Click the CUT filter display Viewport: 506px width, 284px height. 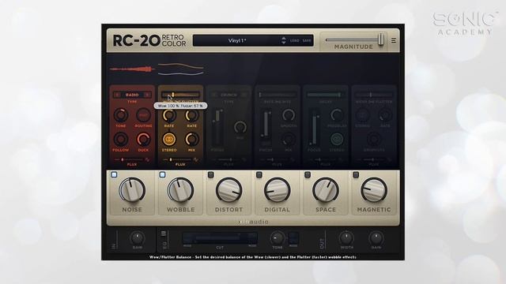(x=220, y=238)
